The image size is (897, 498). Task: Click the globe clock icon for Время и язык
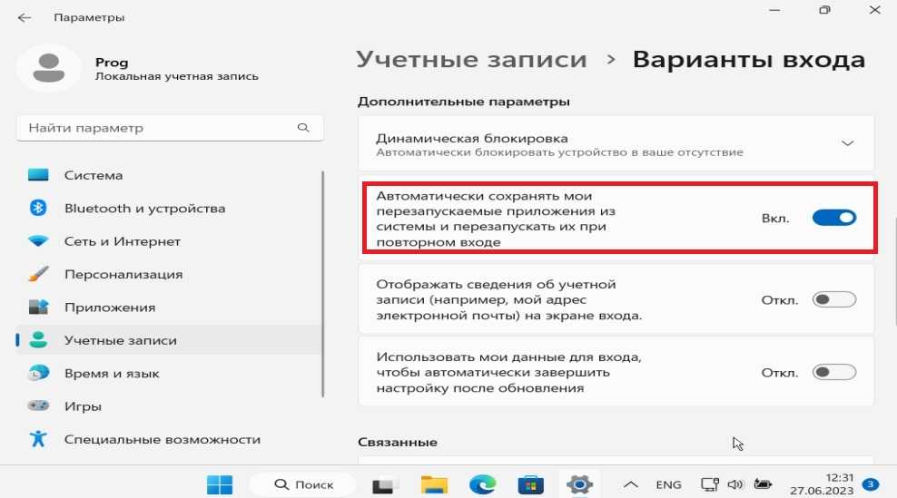click(x=38, y=373)
